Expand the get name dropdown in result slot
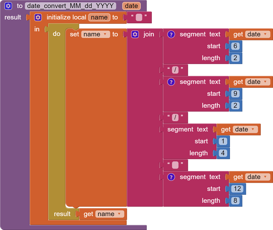The image size is (273, 230). click(119, 214)
